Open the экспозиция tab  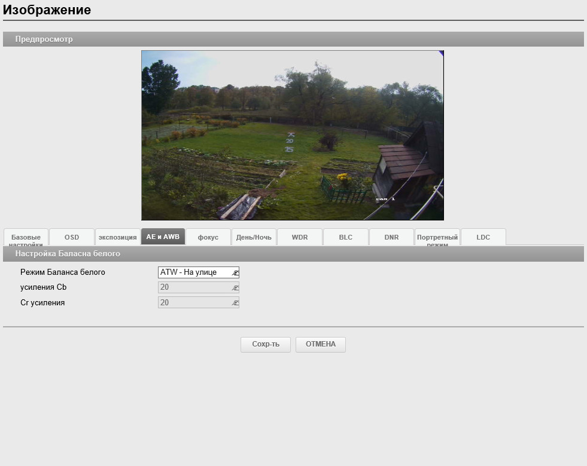pos(117,237)
